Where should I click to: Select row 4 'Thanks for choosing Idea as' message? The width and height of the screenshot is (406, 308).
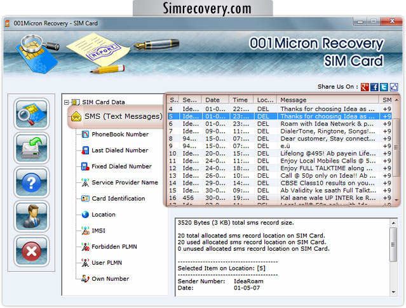click(280, 109)
